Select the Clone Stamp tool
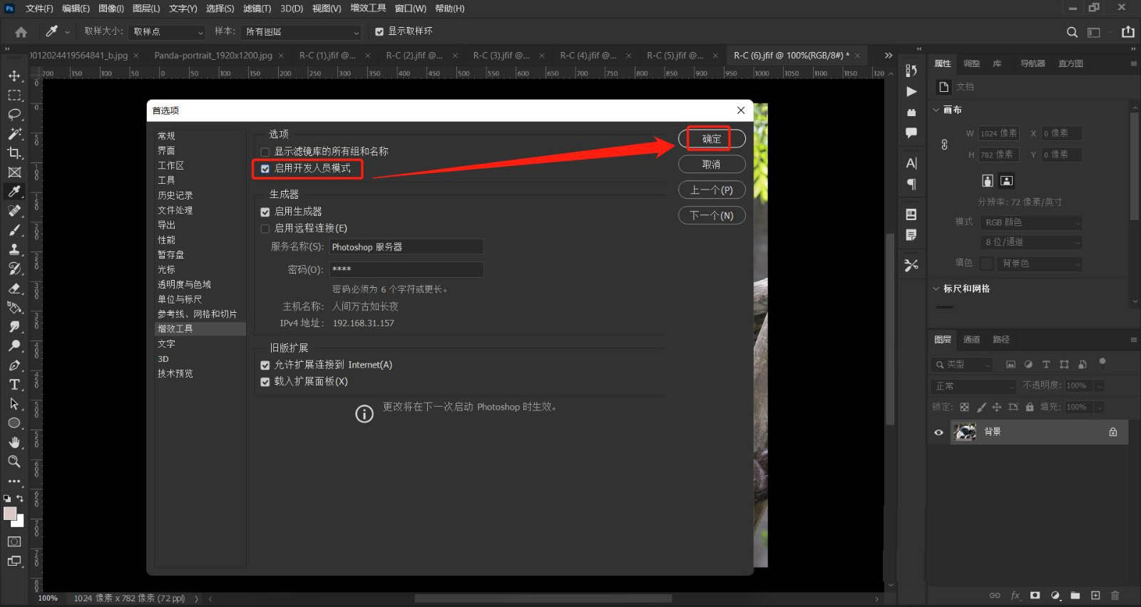The image size is (1141, 607). 14,249
